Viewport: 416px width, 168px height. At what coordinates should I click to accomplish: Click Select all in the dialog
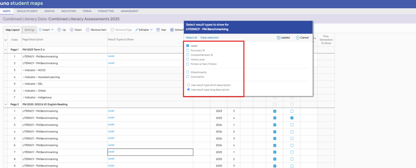pos(192,38)
